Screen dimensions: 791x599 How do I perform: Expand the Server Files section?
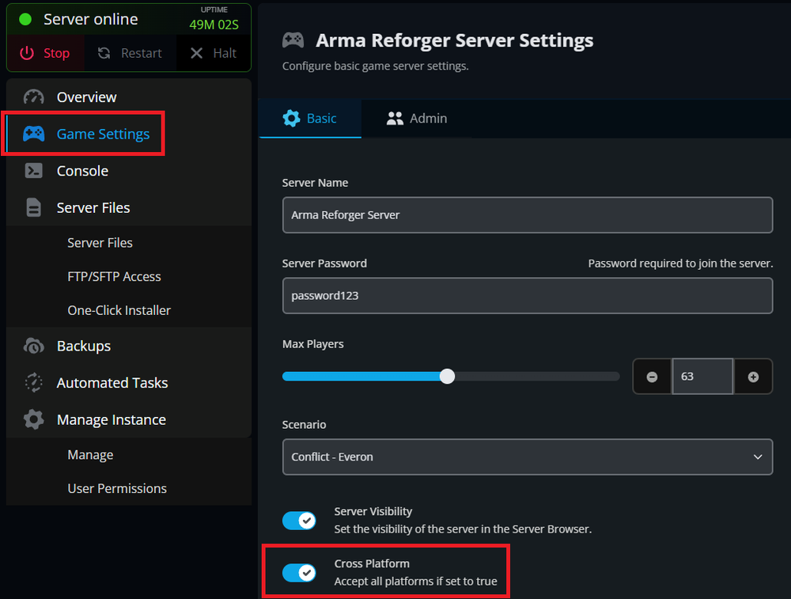(x=129, y=207)
